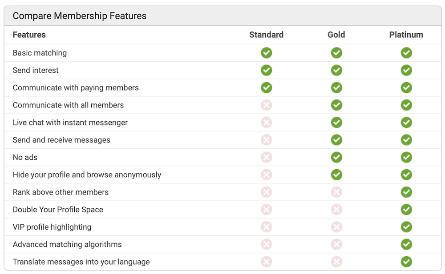445x274 pixels.
Task: Click the Compare Membership Features title
Action: click(80, 16)
